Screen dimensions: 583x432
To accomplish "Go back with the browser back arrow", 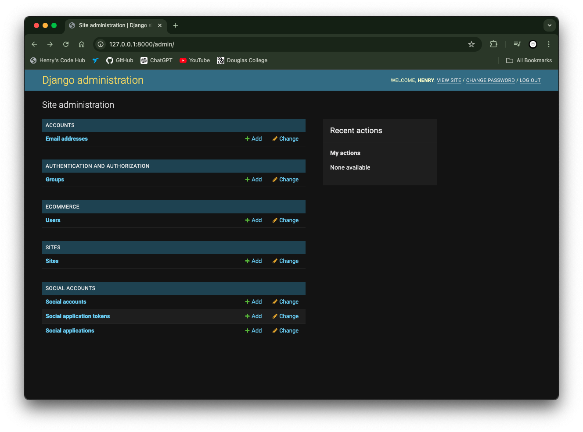I will point(34,44).
